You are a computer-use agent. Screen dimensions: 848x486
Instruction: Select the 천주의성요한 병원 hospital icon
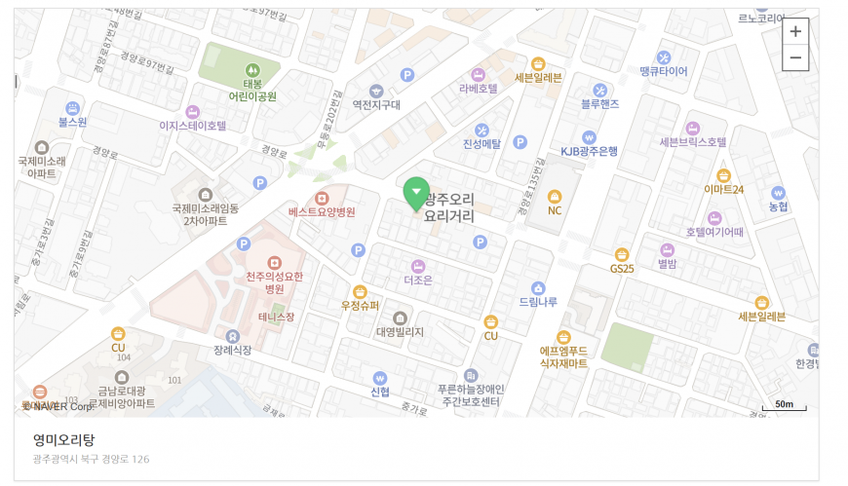(x=274, y=263)
